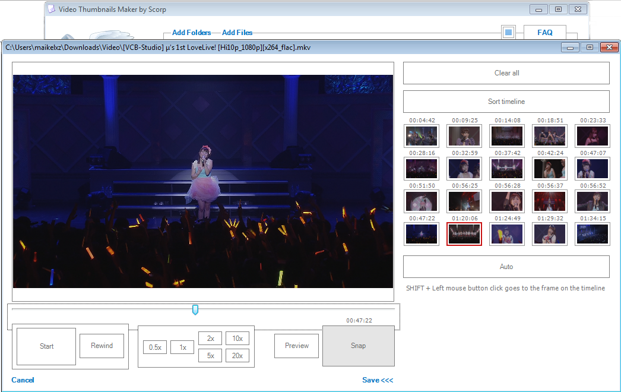This screenshot has height=392, width=621.
Task: Select the thumbnail at 00:23:33
Action: (593, 136)
